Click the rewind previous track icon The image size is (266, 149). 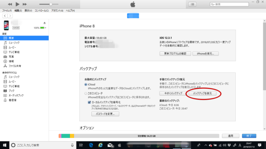[10, 4]
